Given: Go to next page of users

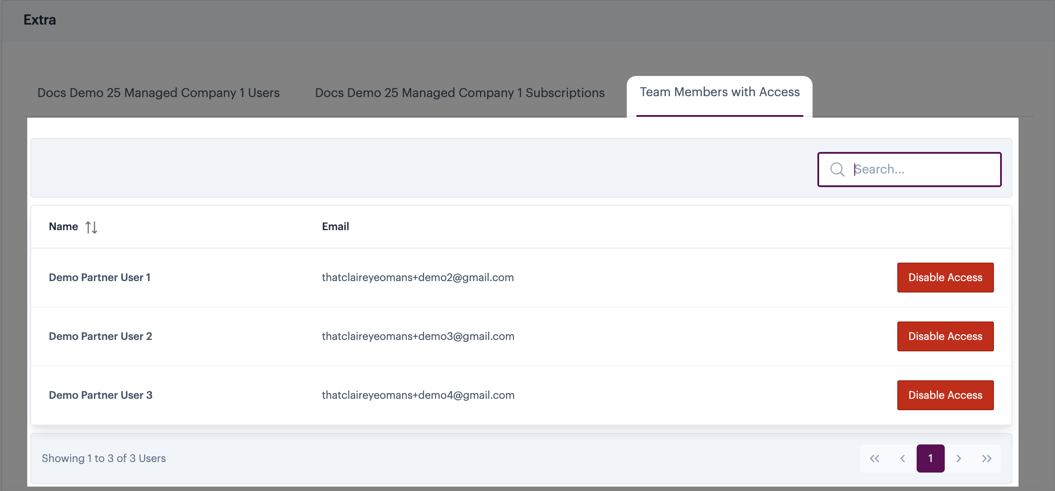Looking at the screenshot, I should [x=959, y=459].
